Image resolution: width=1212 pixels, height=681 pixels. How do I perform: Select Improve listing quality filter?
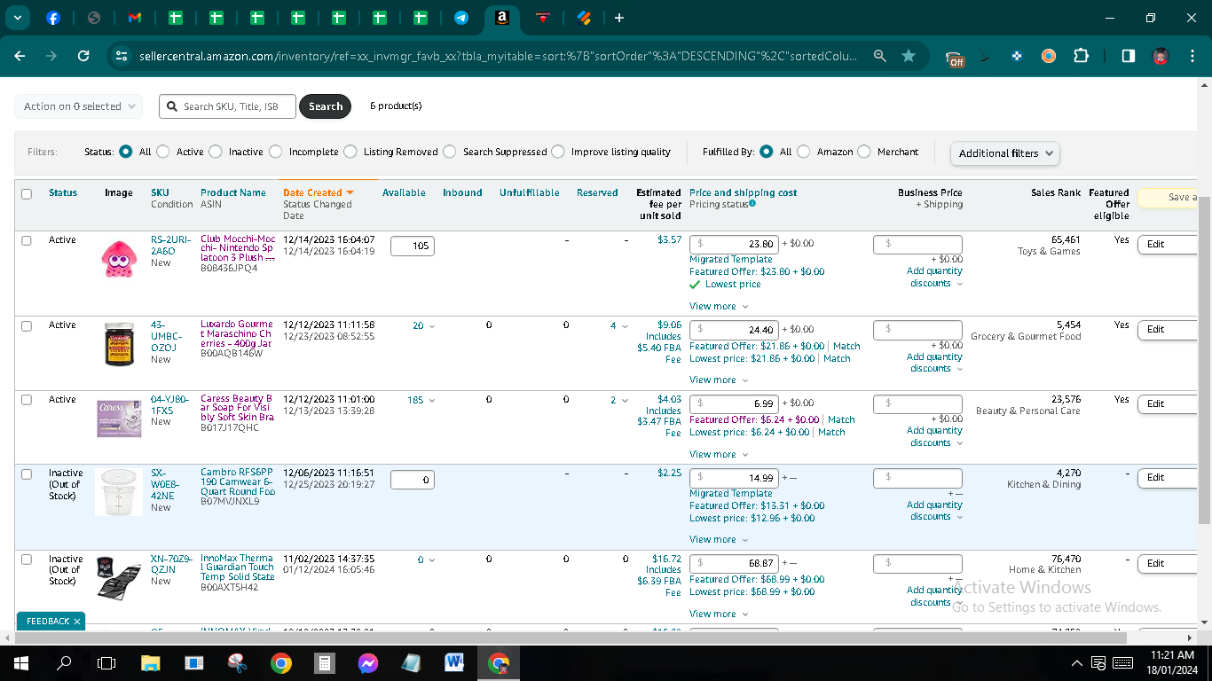(x=558, y=152)
